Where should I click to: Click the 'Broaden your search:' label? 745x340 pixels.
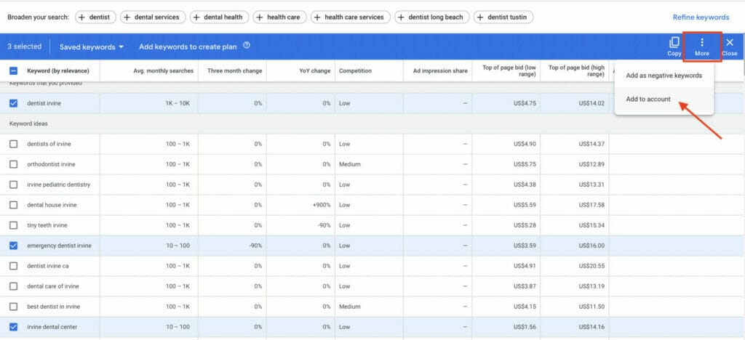(x=38, y=17)
